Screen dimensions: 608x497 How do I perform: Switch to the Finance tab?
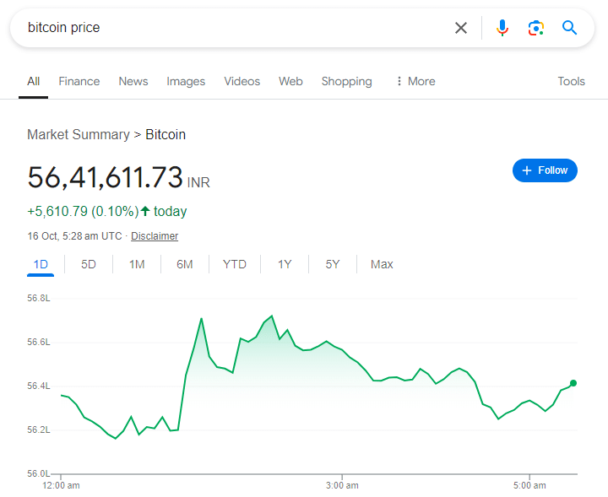tap(79, 81)
